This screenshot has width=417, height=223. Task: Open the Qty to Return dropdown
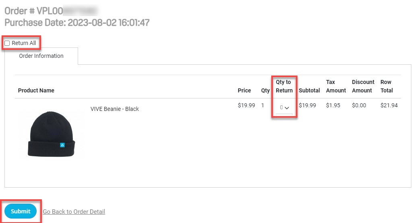click(284, 108)
